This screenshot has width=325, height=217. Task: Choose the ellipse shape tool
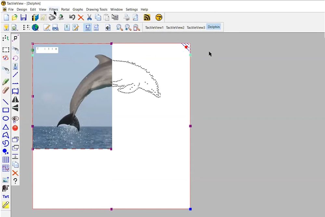[x=6, y=118]
